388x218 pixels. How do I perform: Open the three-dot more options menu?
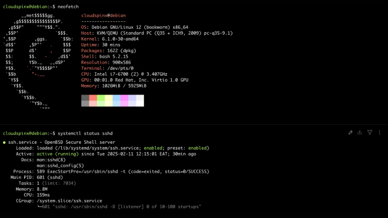379,133
